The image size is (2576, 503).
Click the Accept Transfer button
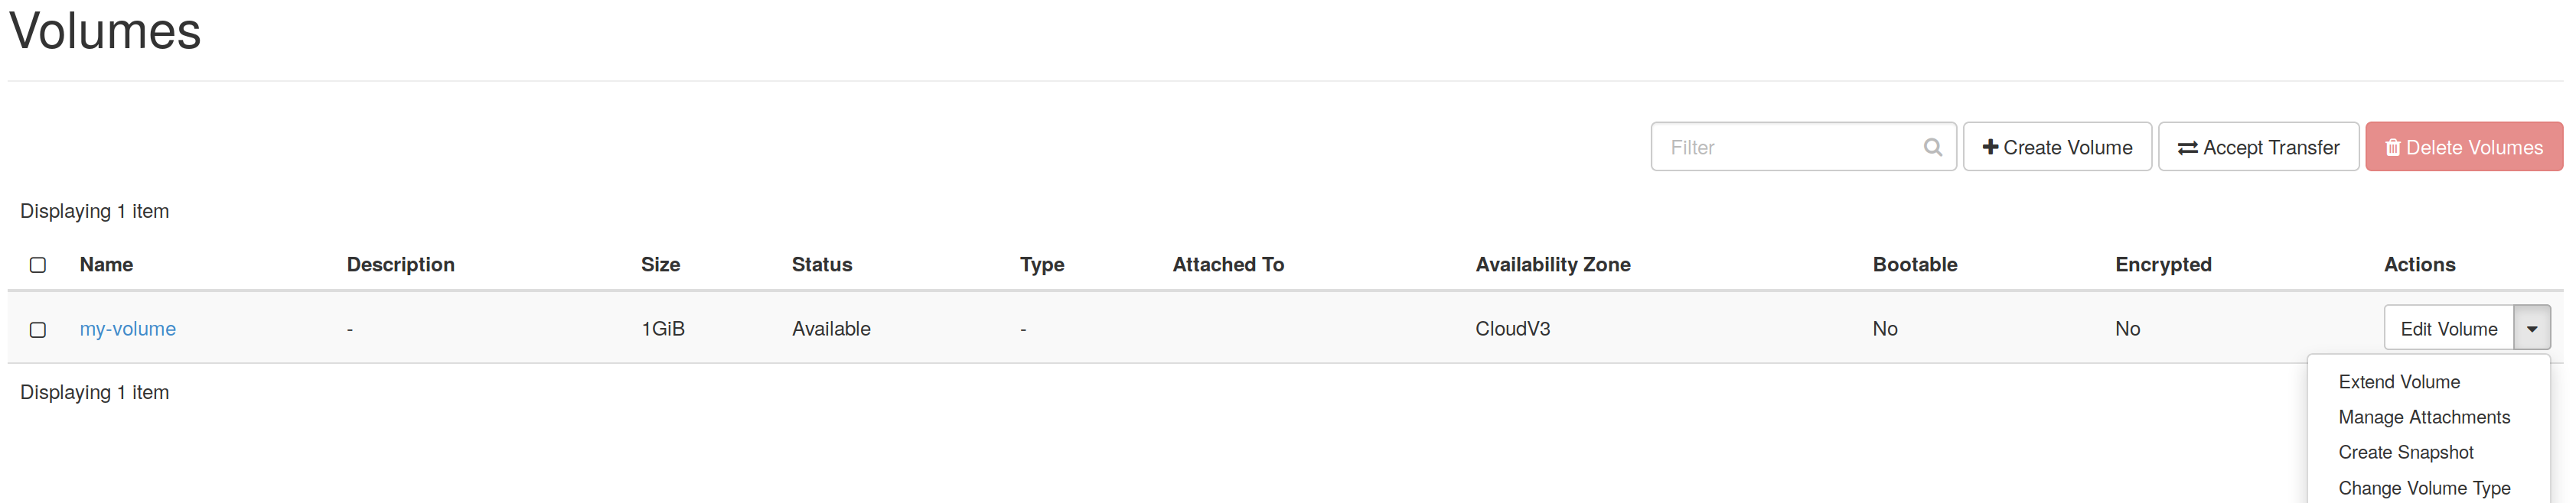point(2258,148)
